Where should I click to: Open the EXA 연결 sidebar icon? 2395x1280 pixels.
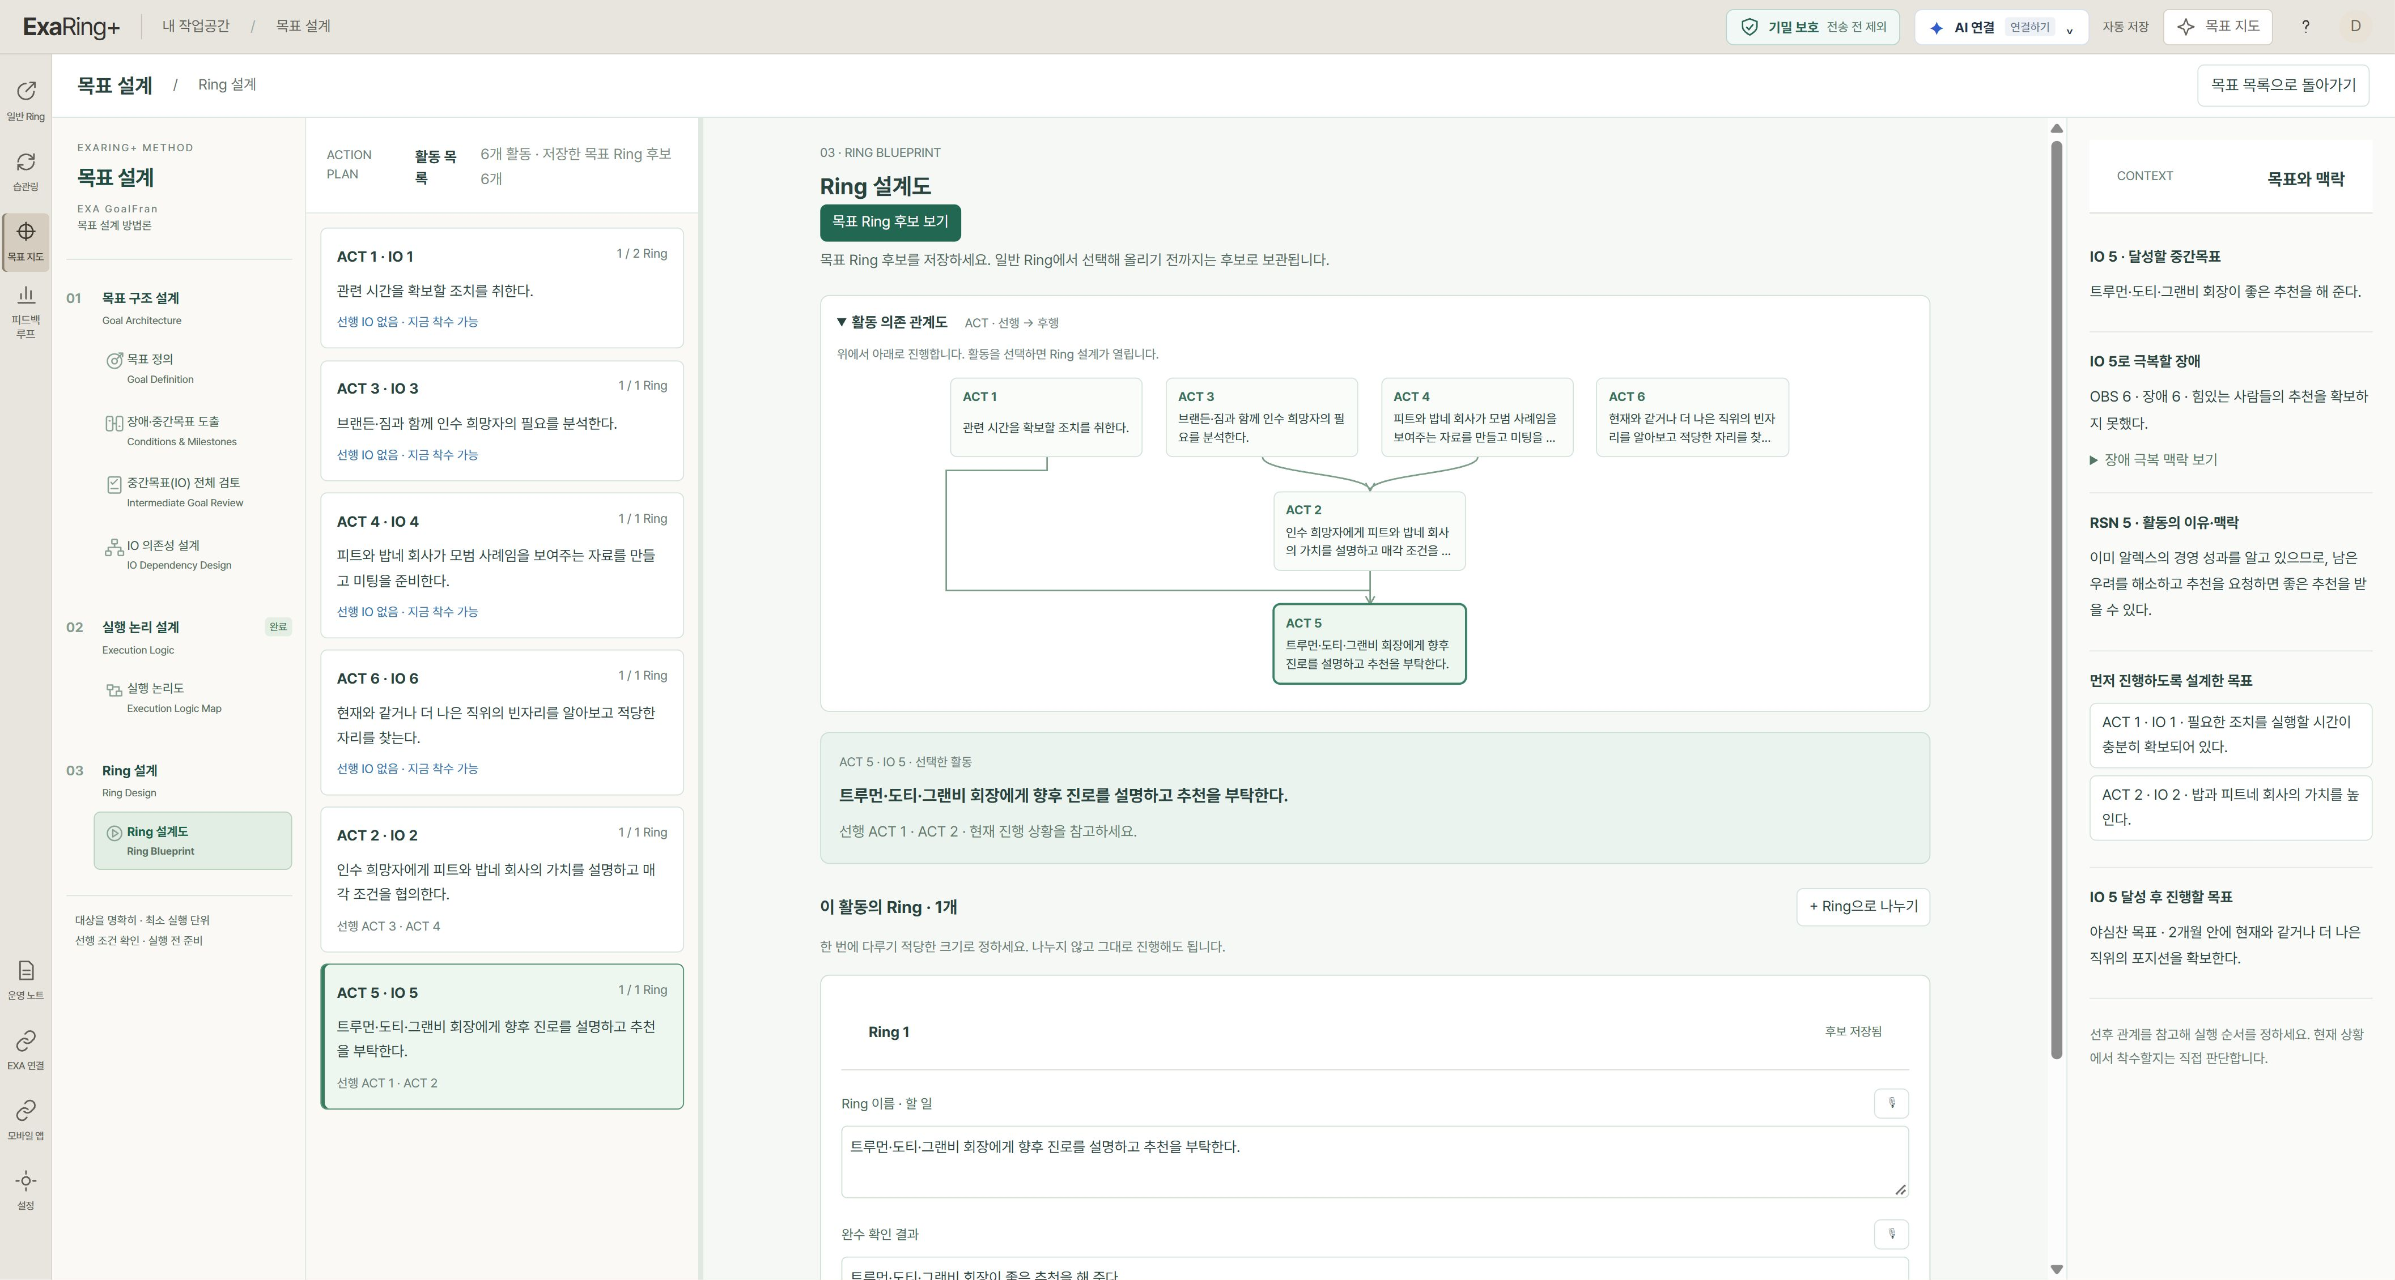click(26, 1051)
